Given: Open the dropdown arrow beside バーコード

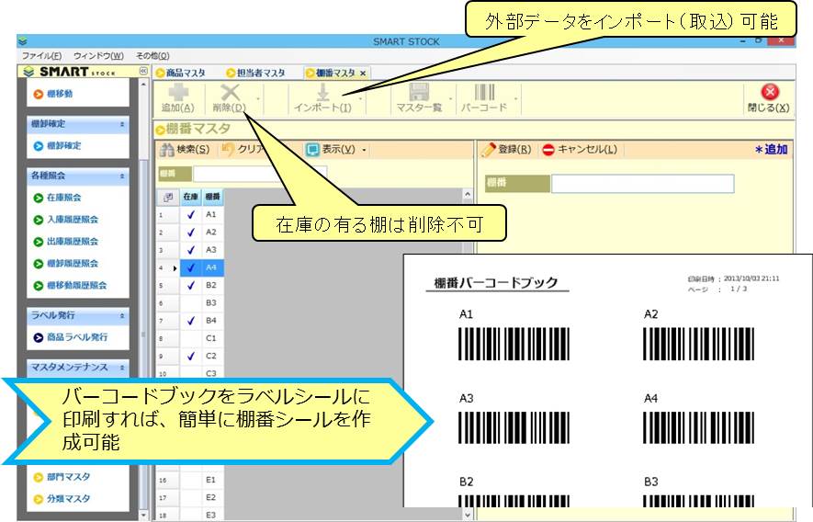Looking at the screenshot, I should [x=515, y=98].
